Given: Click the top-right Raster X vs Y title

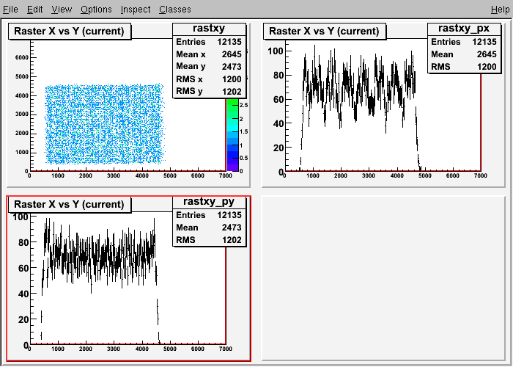Looking at the screenshot, I should point(324,31).
